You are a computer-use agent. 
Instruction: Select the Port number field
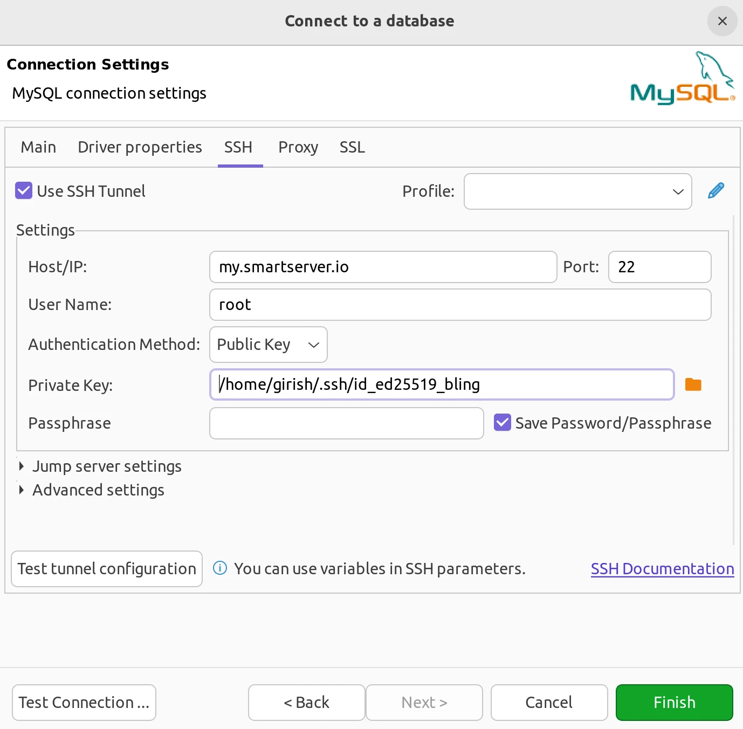(659, 266)
